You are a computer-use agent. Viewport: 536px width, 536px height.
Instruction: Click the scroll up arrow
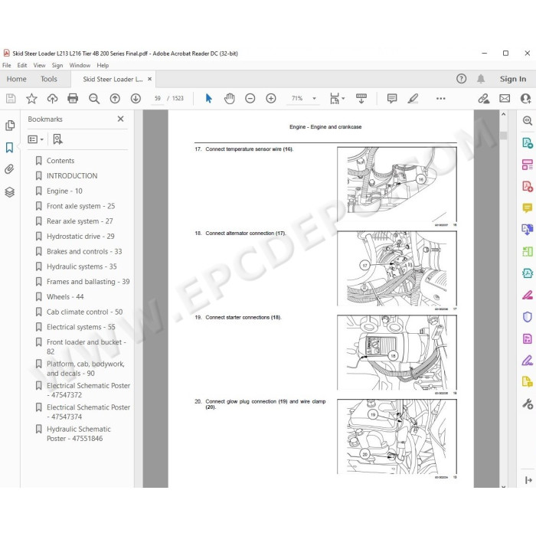[x=503, y=115]
